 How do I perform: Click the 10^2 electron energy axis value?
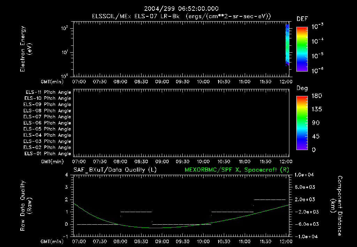64,28
